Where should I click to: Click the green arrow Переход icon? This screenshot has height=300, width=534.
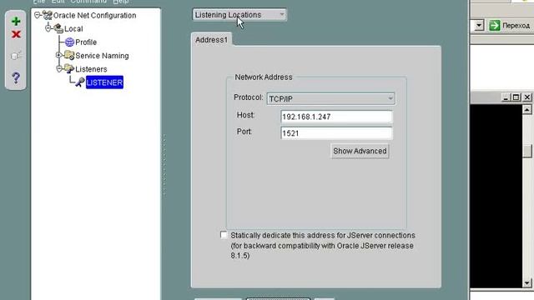coord(495,25)
